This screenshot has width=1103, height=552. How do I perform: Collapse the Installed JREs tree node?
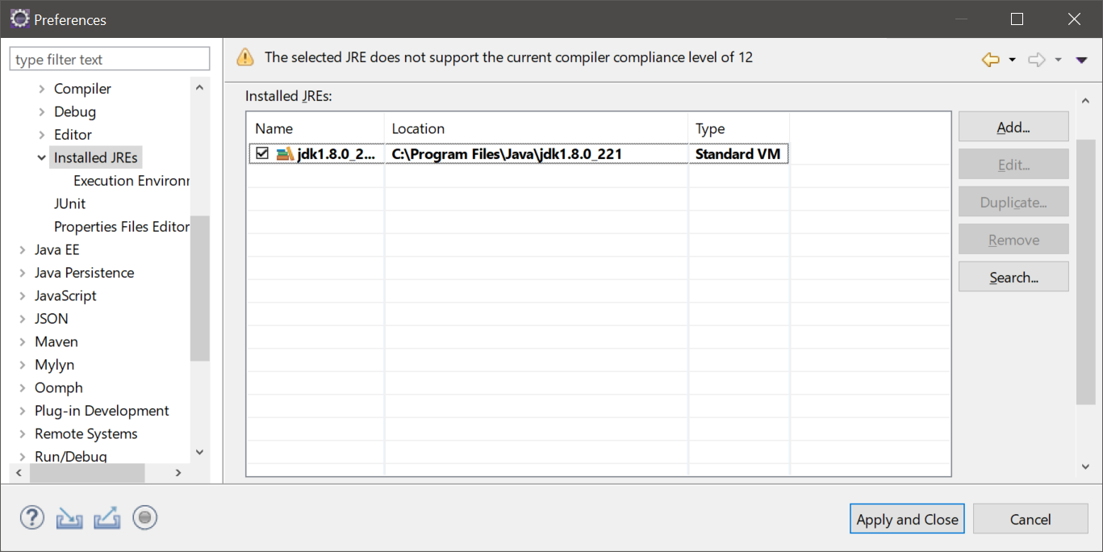[x=41, y=157]
